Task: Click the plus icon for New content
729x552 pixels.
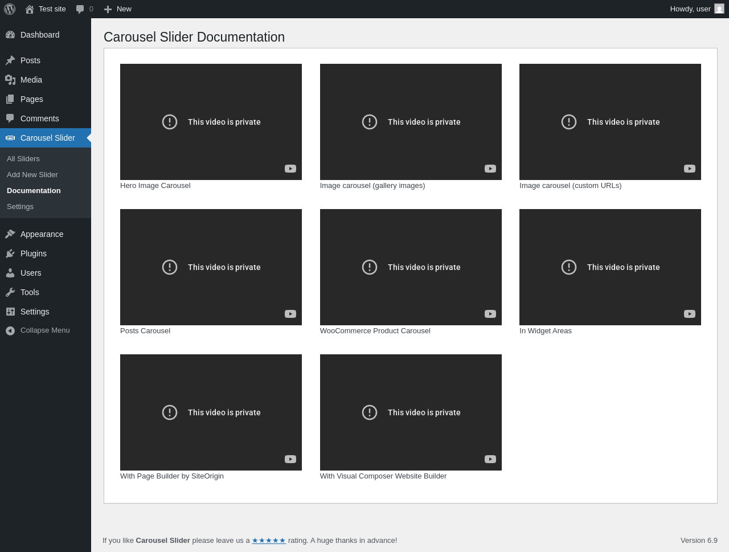Action: [x=108, y=9]
